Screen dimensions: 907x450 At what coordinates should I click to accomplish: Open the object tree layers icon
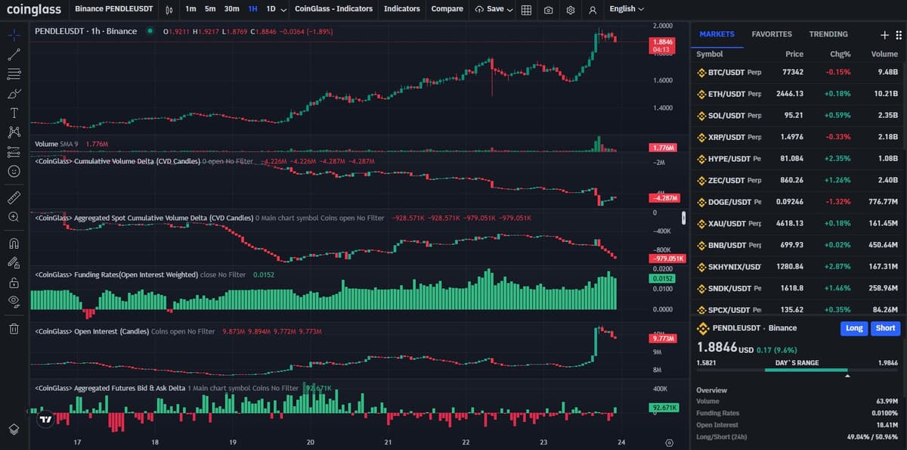(x=14, y=429)
